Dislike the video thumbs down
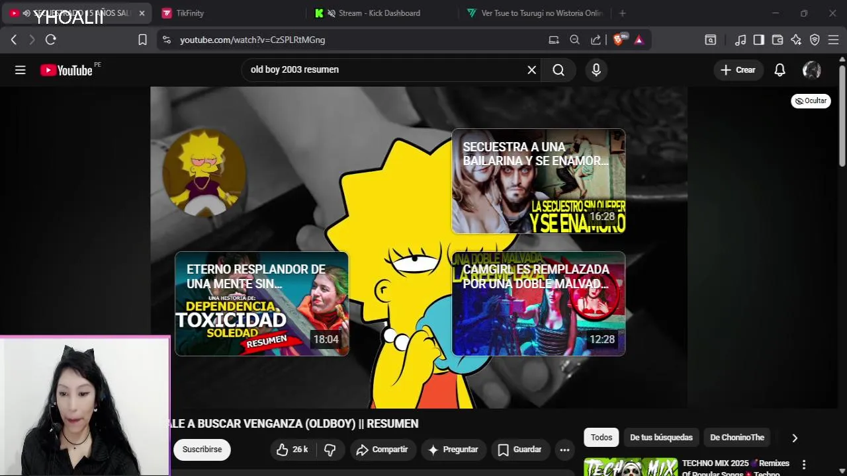Screen dimensions: 847x476 pos(330,450)
